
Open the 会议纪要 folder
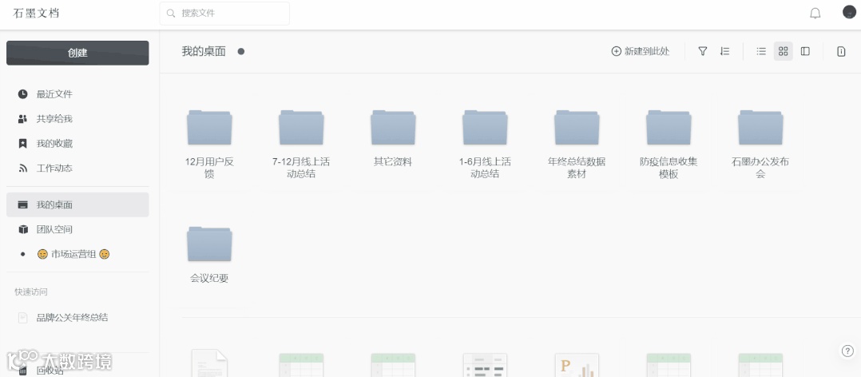pos(209,255)
